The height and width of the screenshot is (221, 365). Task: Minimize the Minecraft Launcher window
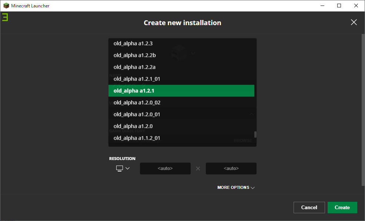coord(322,6)
